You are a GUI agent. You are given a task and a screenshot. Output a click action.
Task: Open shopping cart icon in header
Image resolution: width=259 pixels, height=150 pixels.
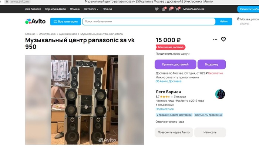[x=177, y=9]
